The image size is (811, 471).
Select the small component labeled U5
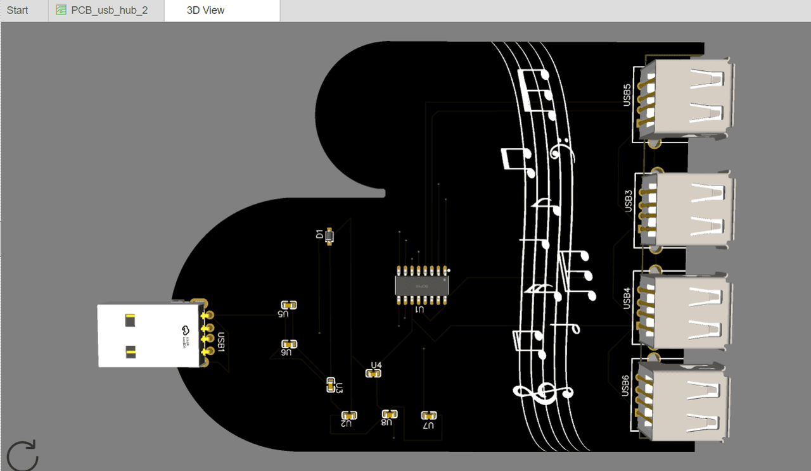289,305
